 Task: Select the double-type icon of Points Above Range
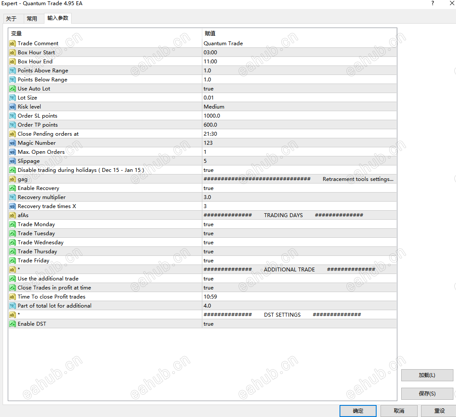pyautogui.click(x=12, y=71)
